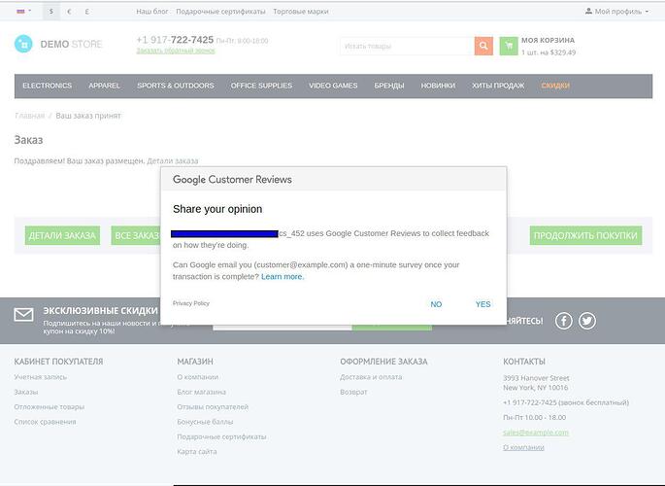Open the Скидки menu item

555,86
